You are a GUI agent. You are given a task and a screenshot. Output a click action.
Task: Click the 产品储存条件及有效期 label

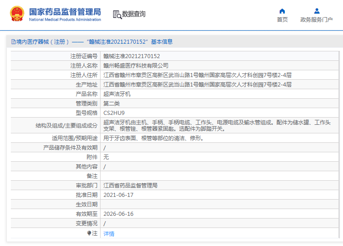coord(70,148)
